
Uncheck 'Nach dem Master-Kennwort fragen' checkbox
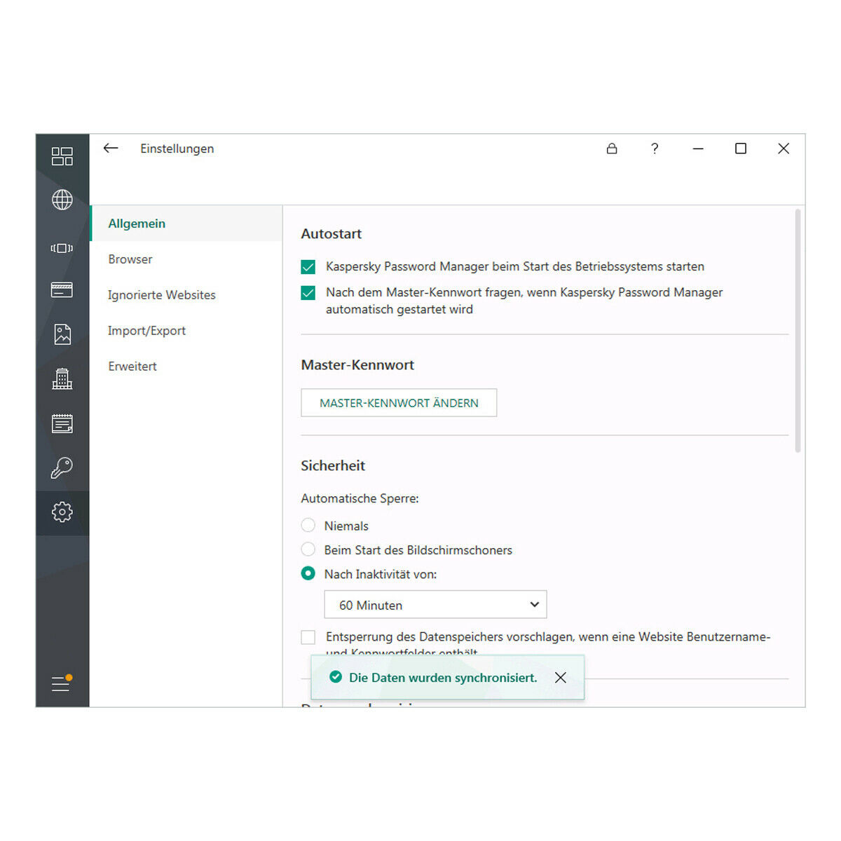[308, 293]
